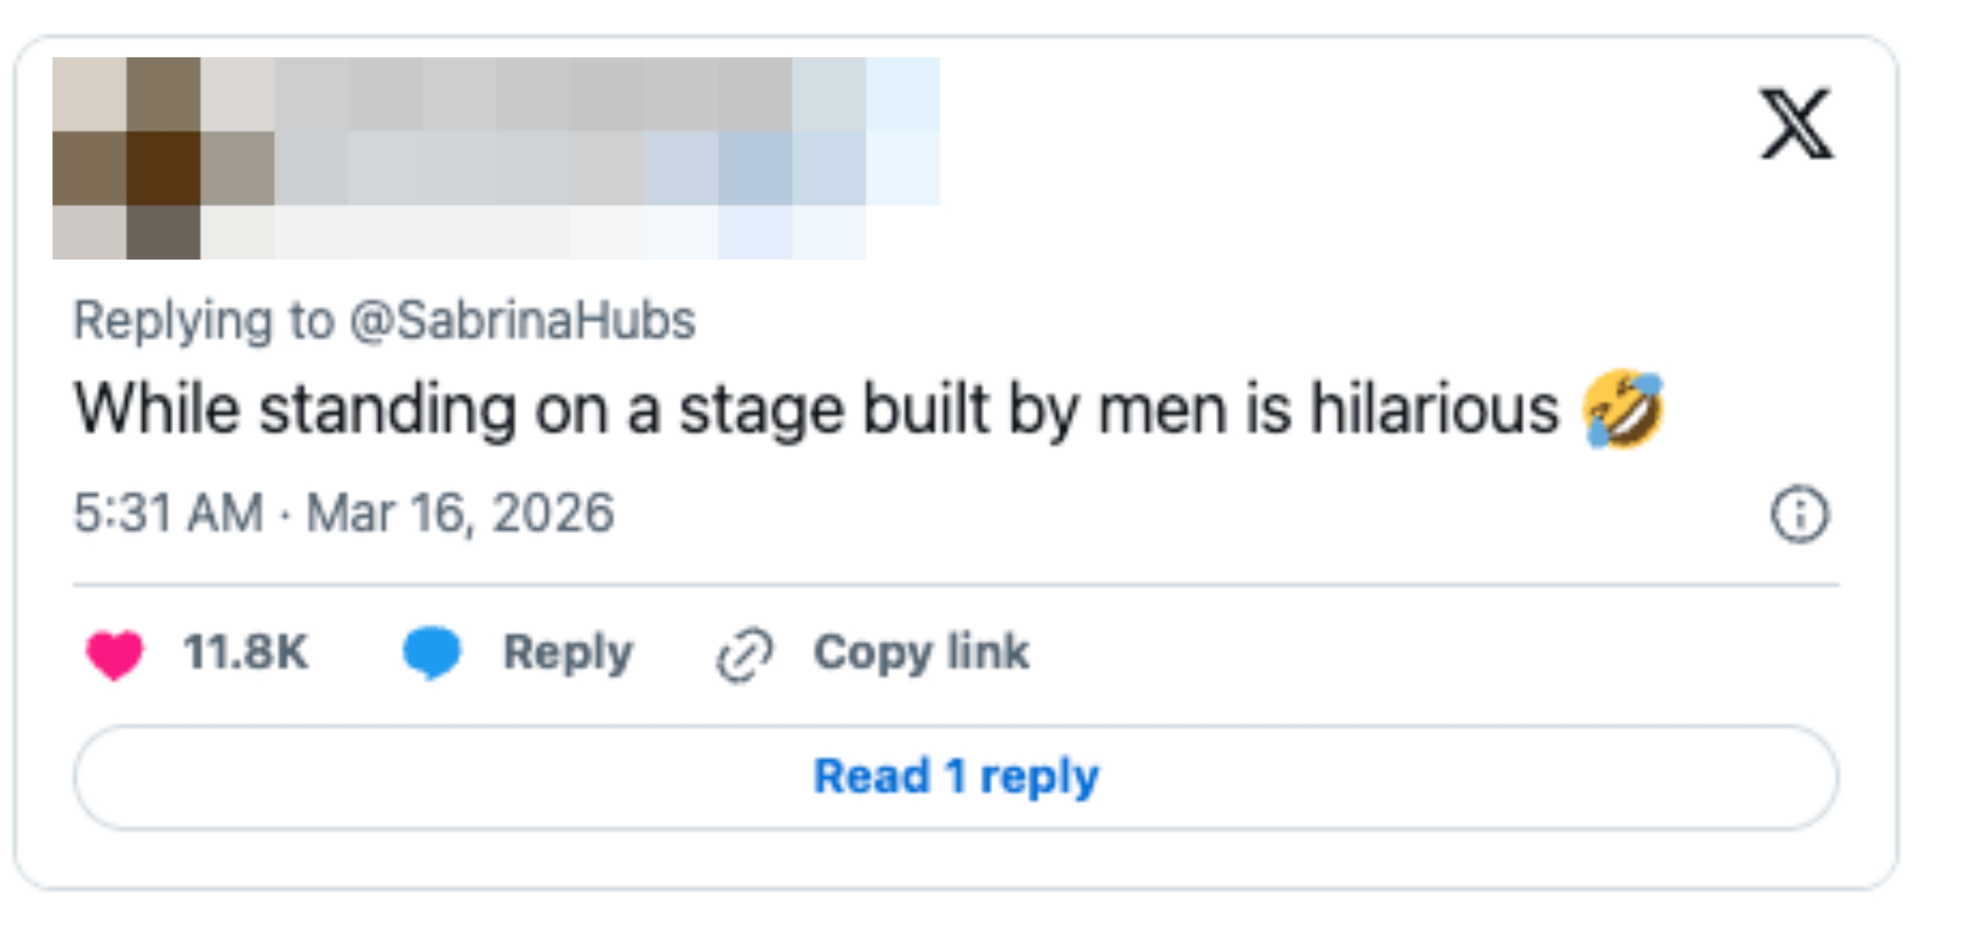Open the 5:31 AM timestamp link
1968x934 pixels.
coord(168,513)
